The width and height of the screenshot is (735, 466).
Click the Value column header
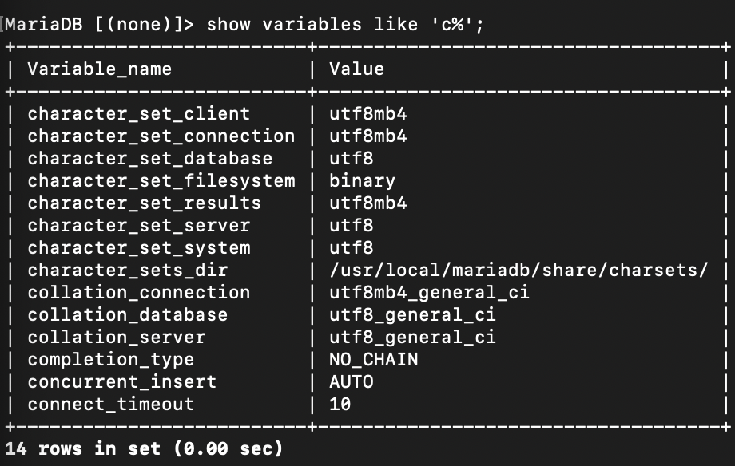coord(356,69)
